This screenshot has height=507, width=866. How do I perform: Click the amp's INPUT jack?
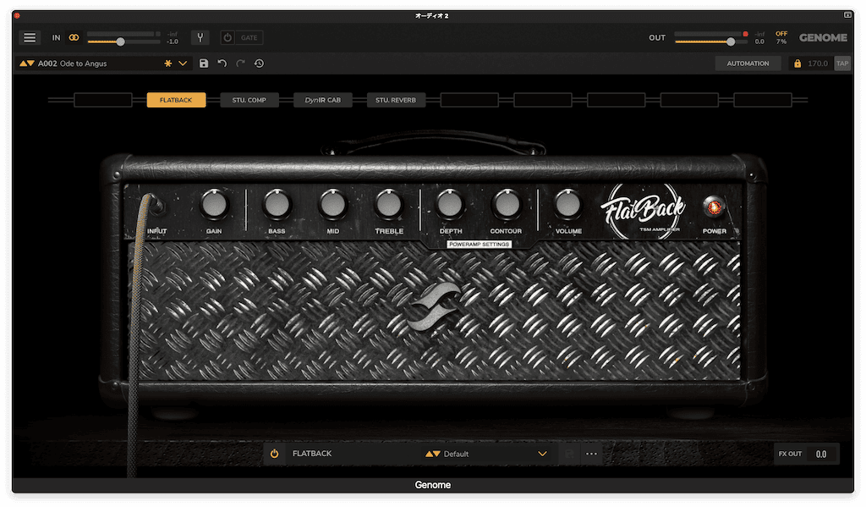click(x=156, y=207)
